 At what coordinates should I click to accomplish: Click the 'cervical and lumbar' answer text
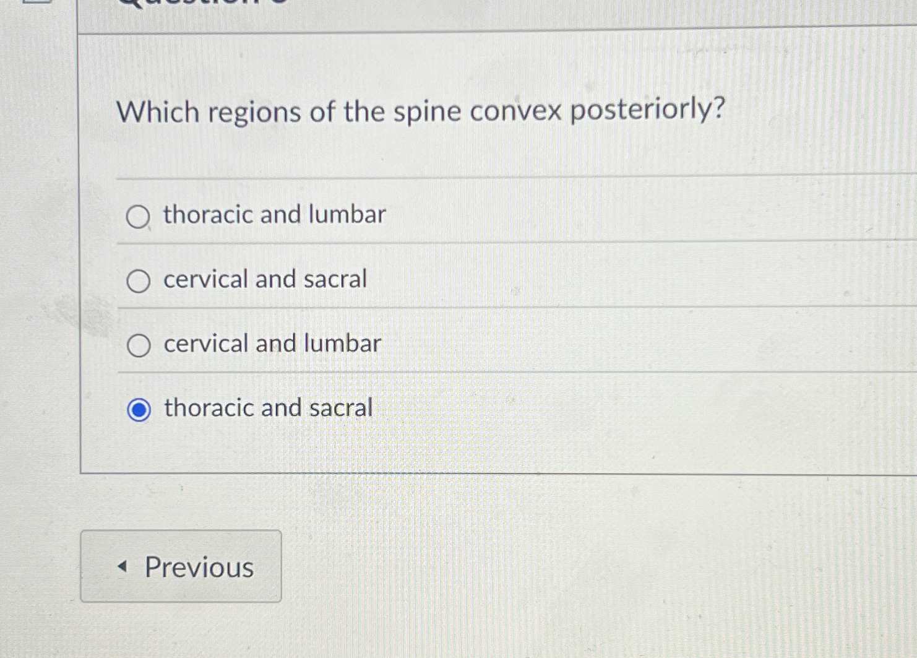270,344
